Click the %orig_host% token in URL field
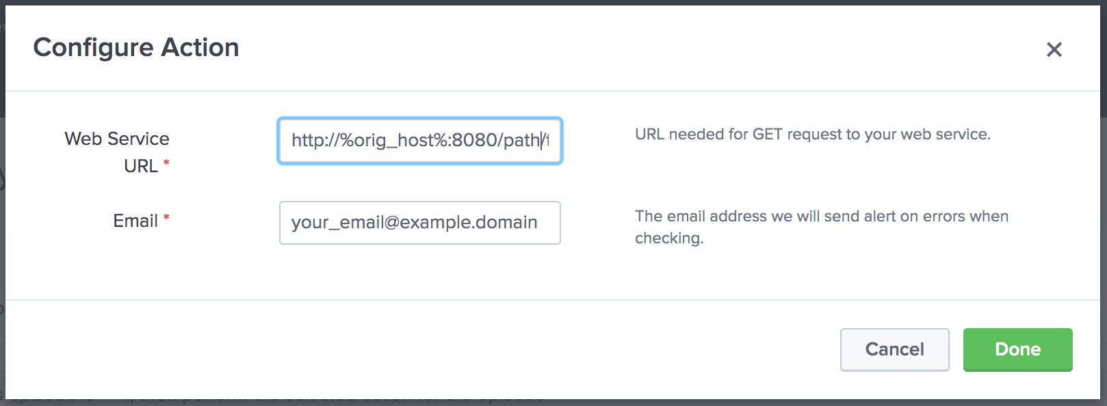 click(x=394, y=141)
